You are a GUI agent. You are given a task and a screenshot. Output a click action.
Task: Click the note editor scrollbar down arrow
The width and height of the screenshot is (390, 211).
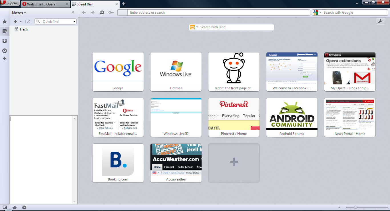tap(75, 201)
